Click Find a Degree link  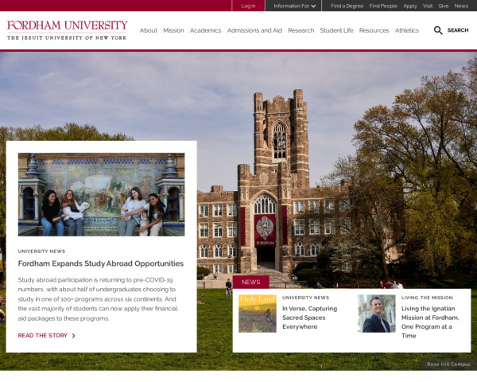click(347, 6)
